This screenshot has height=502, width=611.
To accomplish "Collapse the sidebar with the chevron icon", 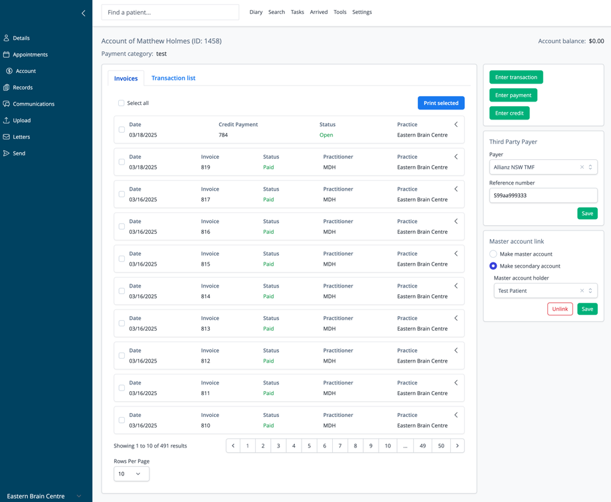I will coord(83,13).
